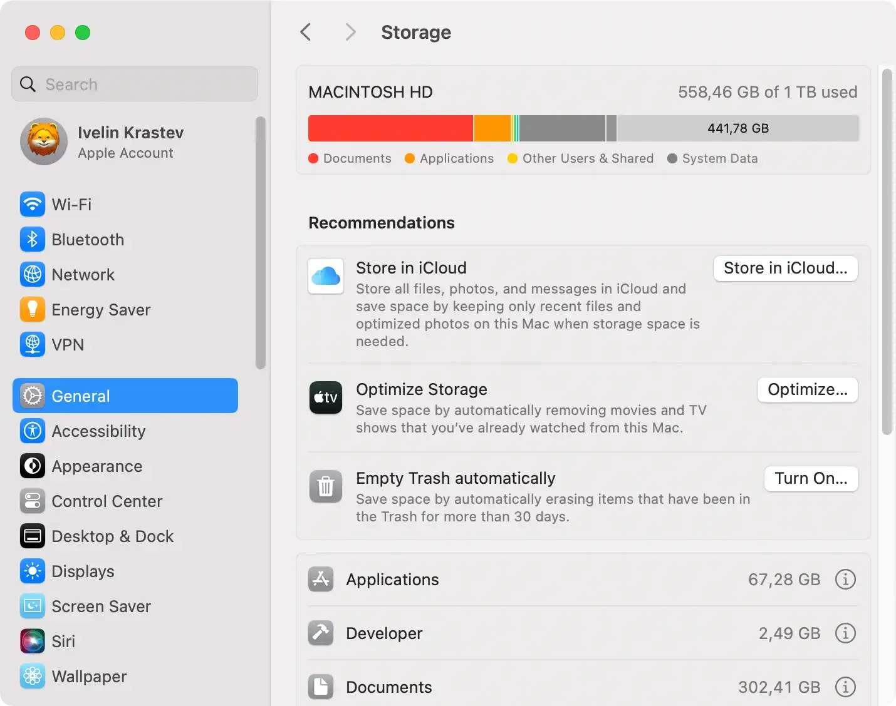Show info for Applications storage
This screenshot has height=706, width=896.
[845, 579]
